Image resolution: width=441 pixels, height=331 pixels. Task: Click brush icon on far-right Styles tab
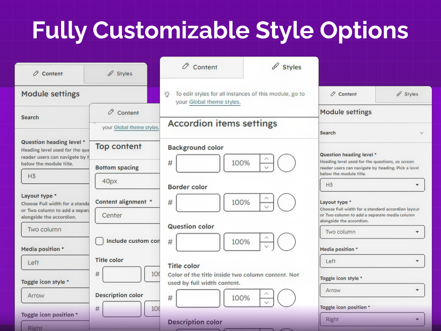coord(399,94)
